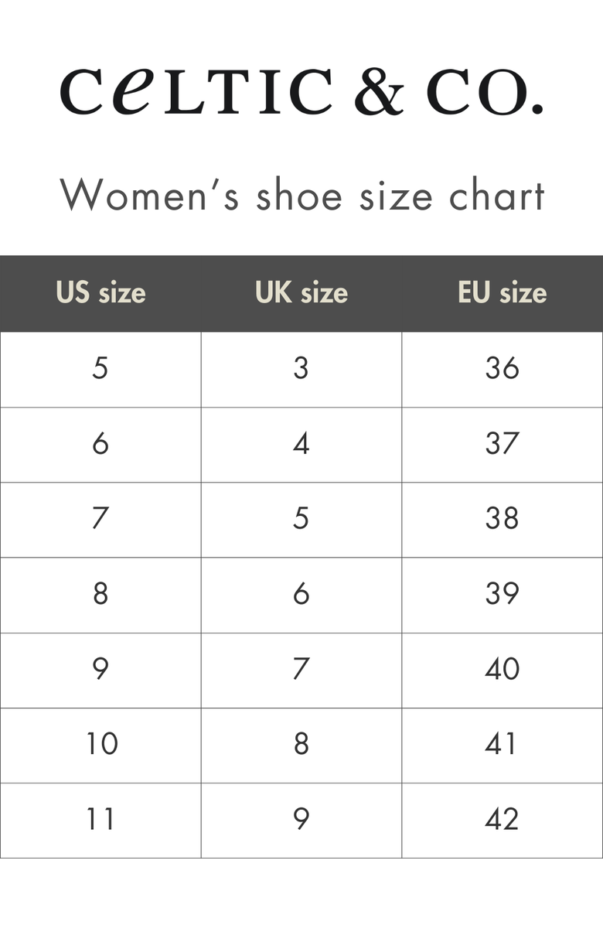The image size is (603, 925).
Task: Click EU size 40 cell
Action: (502, 669)
